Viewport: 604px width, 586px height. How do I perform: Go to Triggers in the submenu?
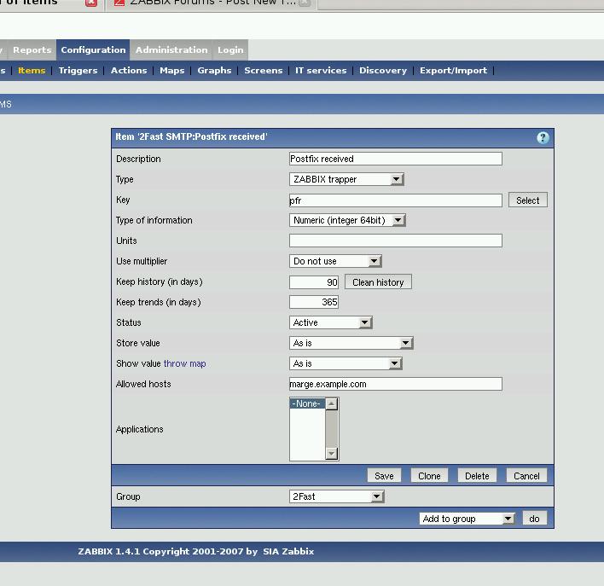pyautogui.click(x=78, y=70)
